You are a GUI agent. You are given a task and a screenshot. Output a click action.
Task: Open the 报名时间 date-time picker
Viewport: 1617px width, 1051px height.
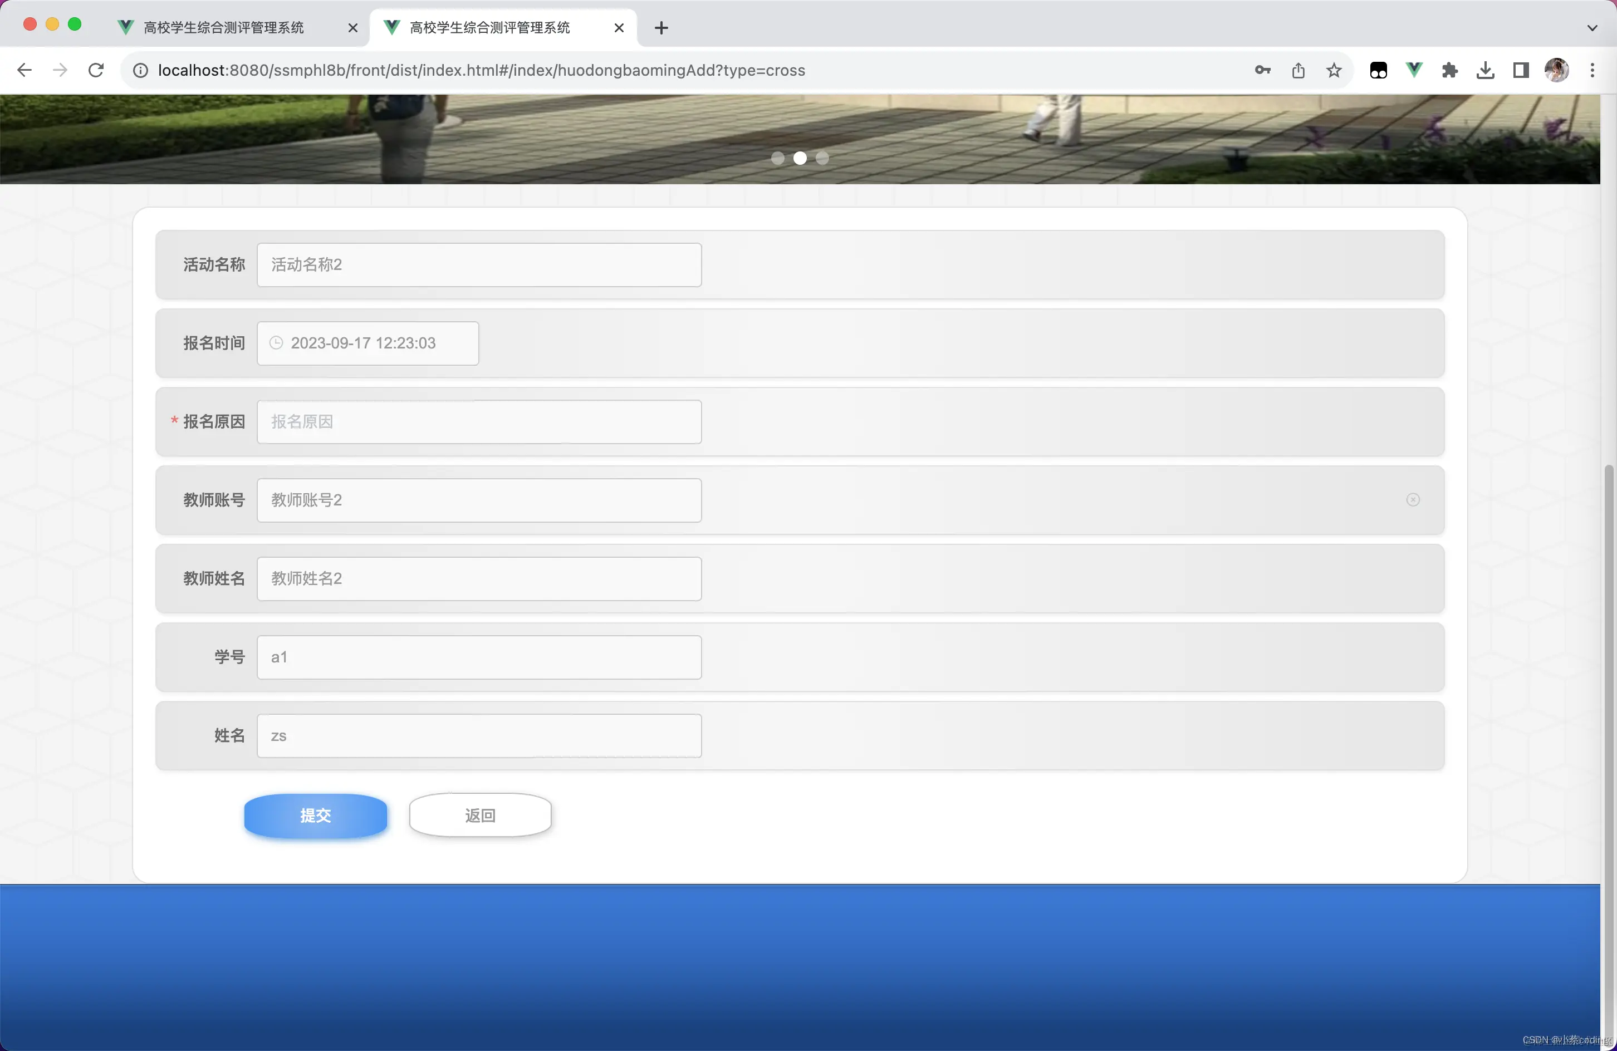point(367,343)
